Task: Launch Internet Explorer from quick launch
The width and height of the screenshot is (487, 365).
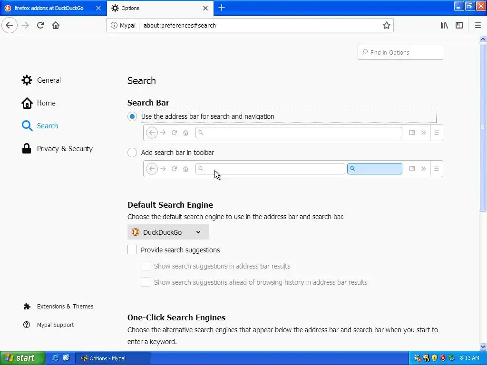Action: point(55,358)
